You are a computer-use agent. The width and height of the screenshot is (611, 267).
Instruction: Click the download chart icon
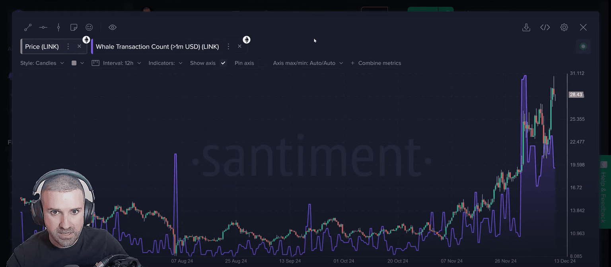tap(526, 27)
